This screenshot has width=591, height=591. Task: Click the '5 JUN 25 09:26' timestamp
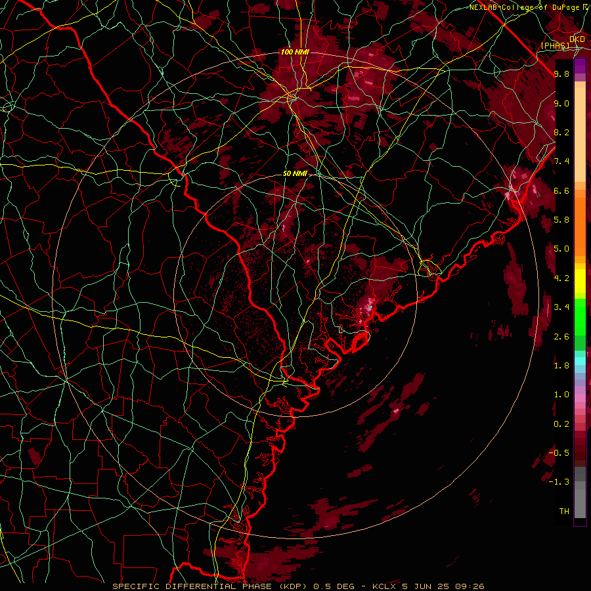[443, 586]
